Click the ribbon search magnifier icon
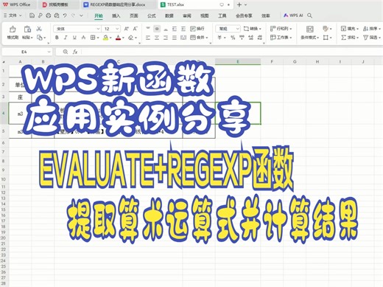The height and width of the screenshot is (287, 383). tap(309, 15)
